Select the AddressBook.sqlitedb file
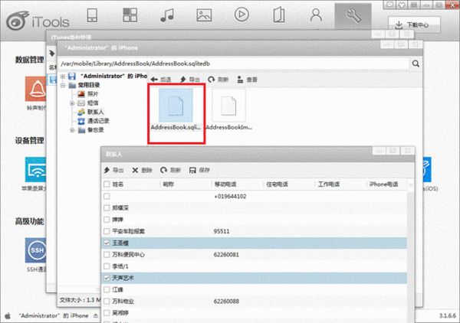 176,109
